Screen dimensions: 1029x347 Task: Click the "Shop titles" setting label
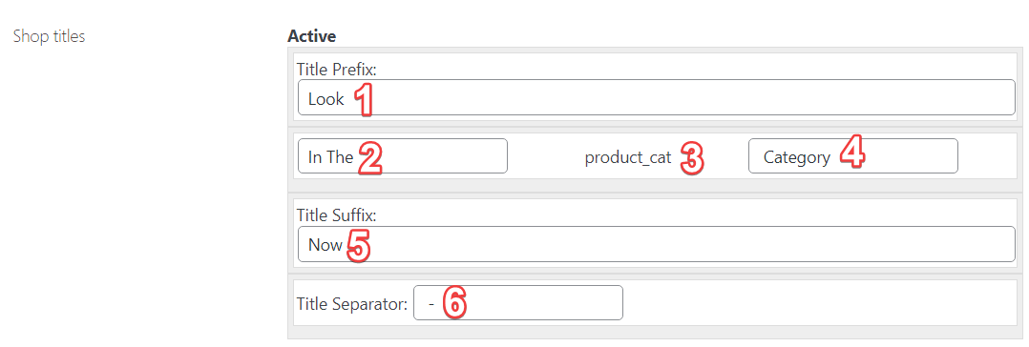[50, 37]
